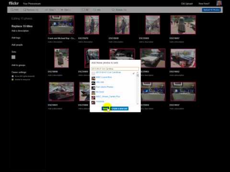
Task: Click Add to groups in sidebar
Action: 18,65
